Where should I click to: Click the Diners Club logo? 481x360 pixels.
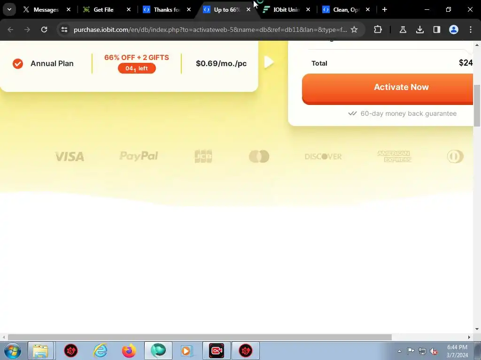point(455,157)
